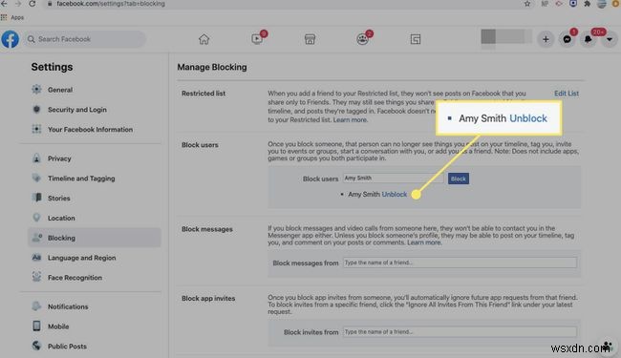Image resolution: width=621 pixels, height=358 pixels.
Task: Open the Home feed icon
Action: pos(203,39)
